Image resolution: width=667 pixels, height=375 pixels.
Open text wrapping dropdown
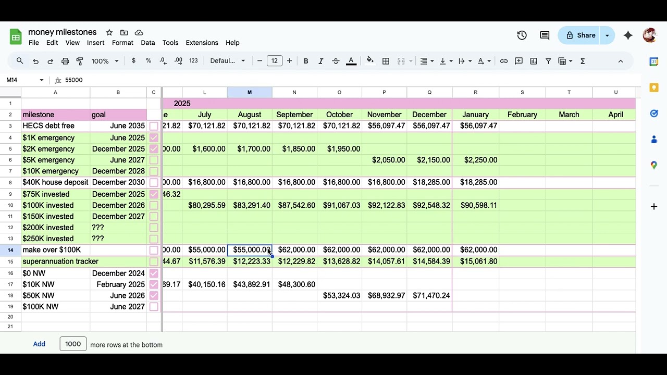[x=465, y=61]
